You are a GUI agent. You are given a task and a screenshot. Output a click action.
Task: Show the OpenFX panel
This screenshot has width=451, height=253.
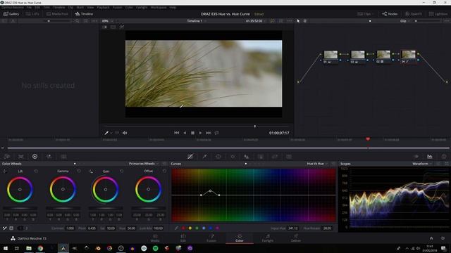pyautogui.click(x=414, y=14)
